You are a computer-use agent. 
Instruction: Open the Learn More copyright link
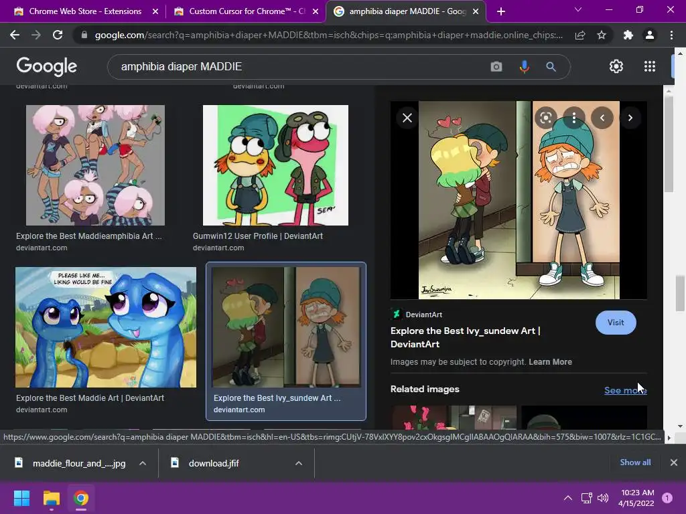tap(550, 362)
